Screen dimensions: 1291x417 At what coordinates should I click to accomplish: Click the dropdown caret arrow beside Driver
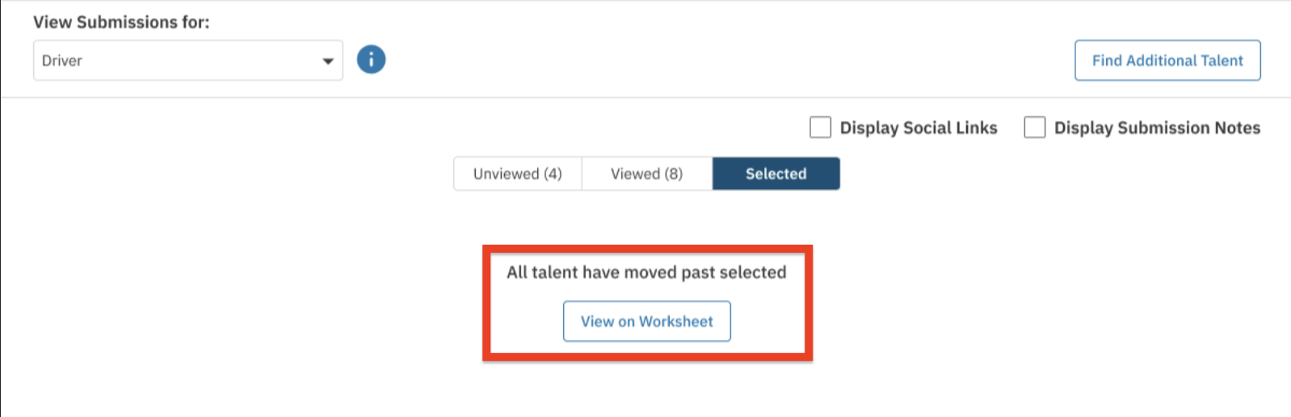click(x=328, y=61)
